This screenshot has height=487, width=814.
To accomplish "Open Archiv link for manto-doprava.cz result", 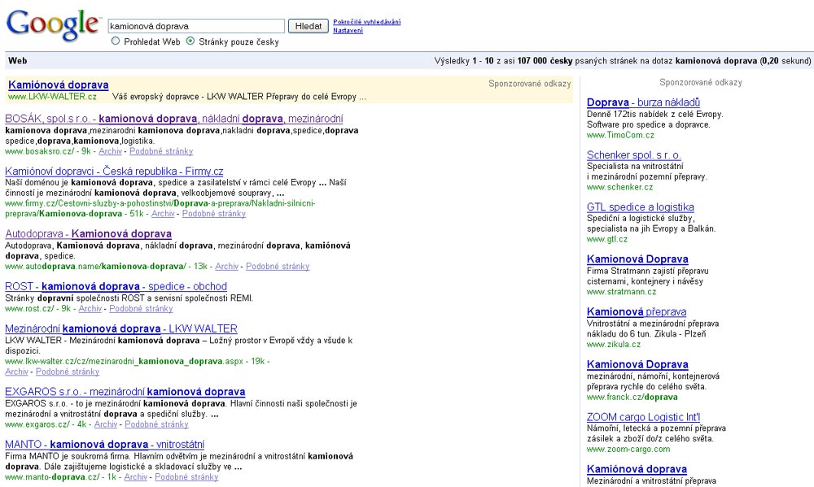I will 136,477.
